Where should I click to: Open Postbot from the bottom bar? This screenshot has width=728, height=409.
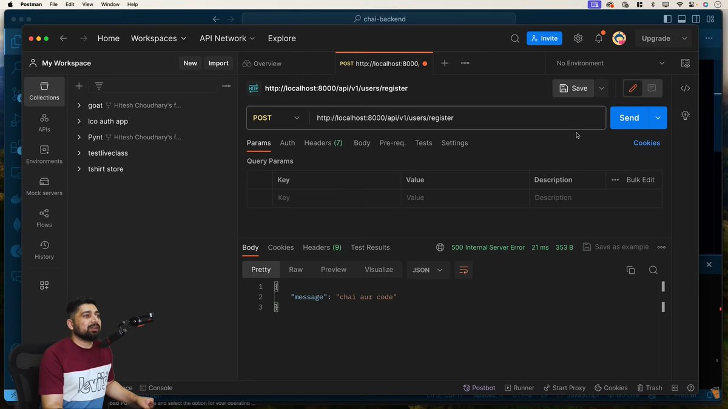pyautogui.click(x=479, y=388)
